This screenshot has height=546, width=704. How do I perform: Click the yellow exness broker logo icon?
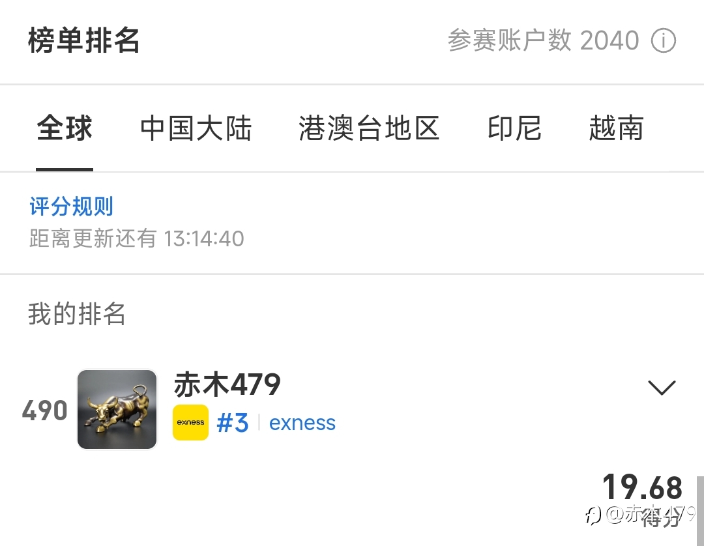pos(190,422)
